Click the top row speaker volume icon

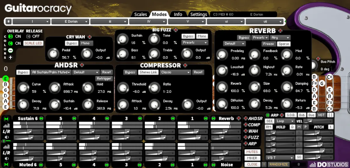pyautogui.click(x=6, y=137)
